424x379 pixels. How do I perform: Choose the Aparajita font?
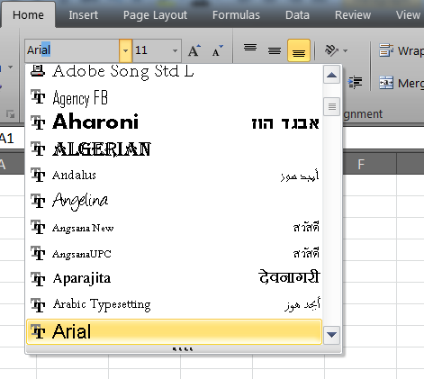click(x=174, y=279)
